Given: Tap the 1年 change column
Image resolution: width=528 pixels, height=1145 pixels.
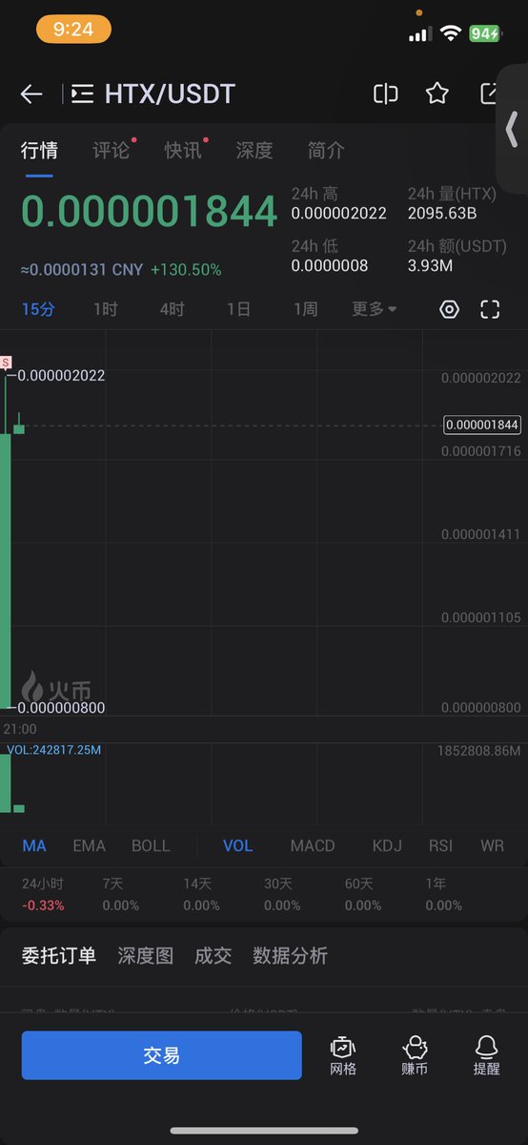Looking at the screenshot, I should click(443, 894).
